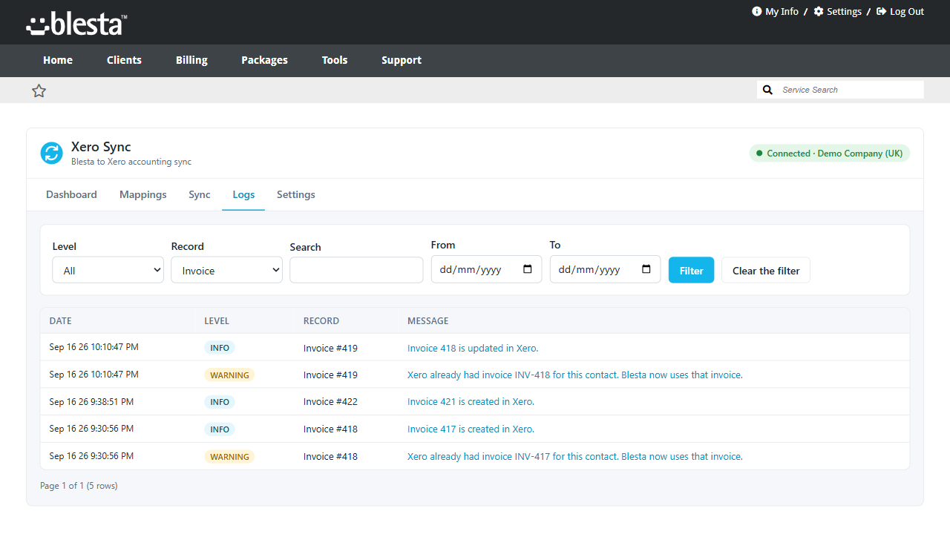
Task: Open the Support menu
Action: click(x=402, y=60)
